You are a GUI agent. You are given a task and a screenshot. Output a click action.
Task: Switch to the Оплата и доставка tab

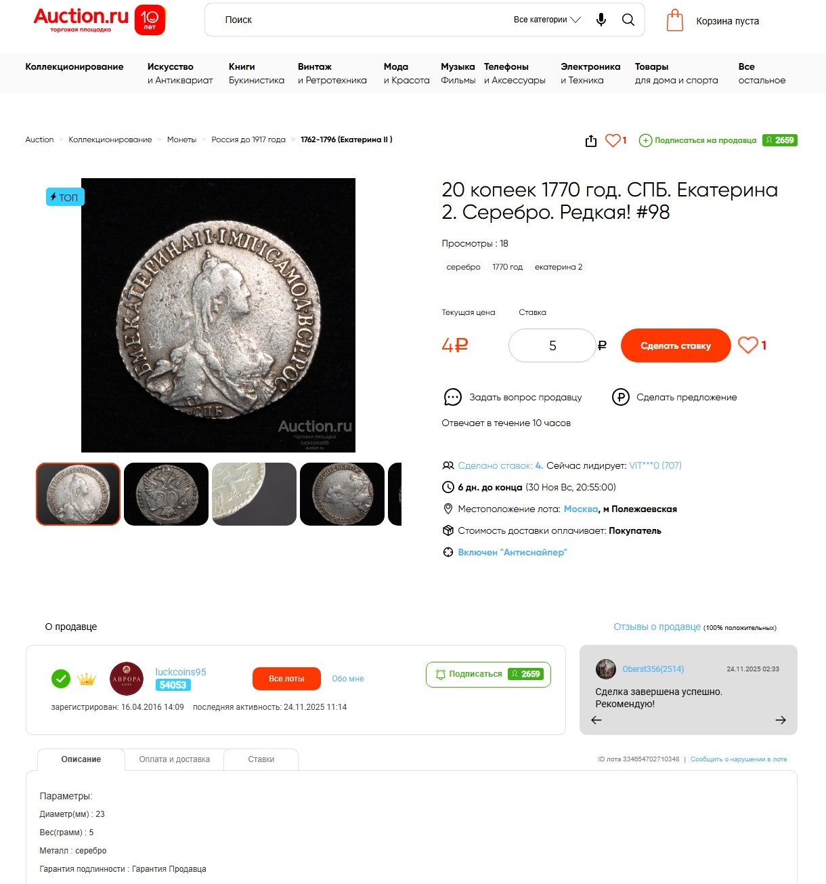[175, 759]
